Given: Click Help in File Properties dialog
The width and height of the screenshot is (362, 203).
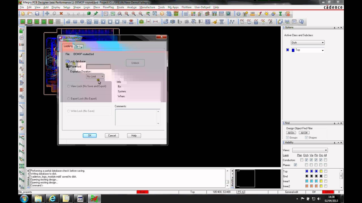Looking at the screenshot, I should click(x=134, y=136).
